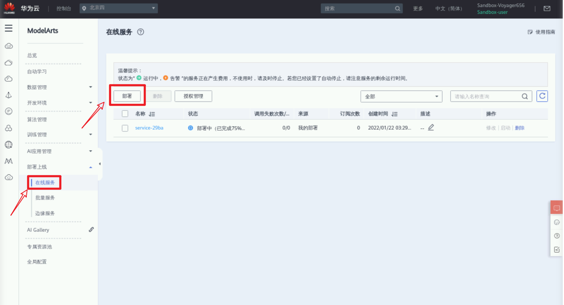Open the 中文（简体）language menu
Image resolution: width=564 pixels, height=305 pixels.
449,8
